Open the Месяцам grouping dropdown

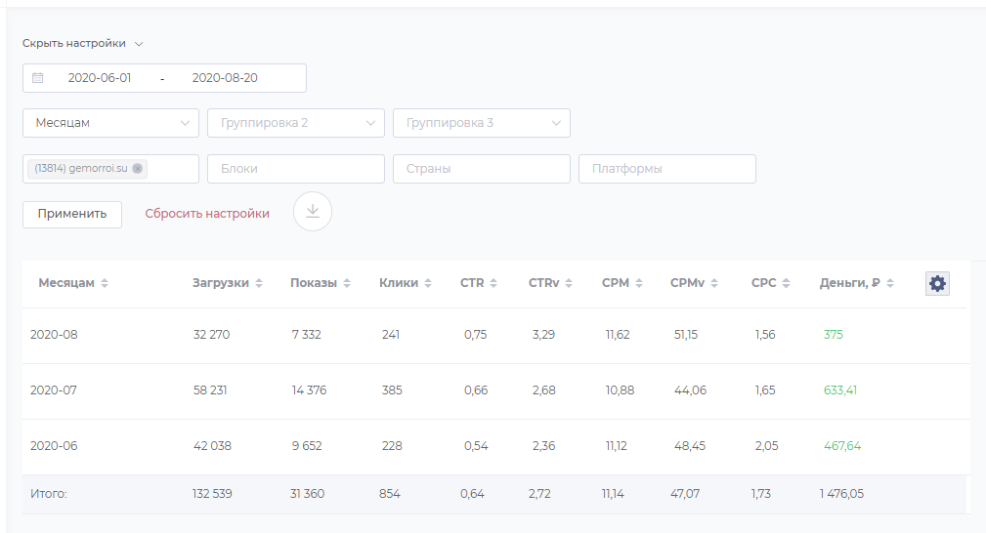point(110,123)
